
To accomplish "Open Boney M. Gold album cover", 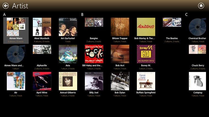I will pyautogui.click(x=146, y=54).
